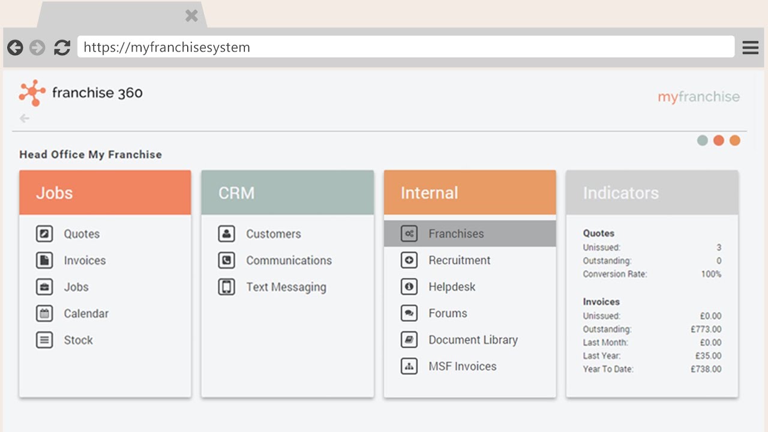Click the Customers person icon
The image size is (768, 432).
coord(226,233)
